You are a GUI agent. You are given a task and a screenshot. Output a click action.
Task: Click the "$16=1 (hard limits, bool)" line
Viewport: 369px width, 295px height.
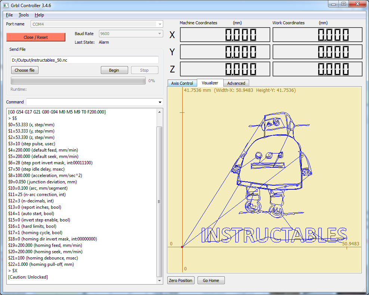point(32,226)
